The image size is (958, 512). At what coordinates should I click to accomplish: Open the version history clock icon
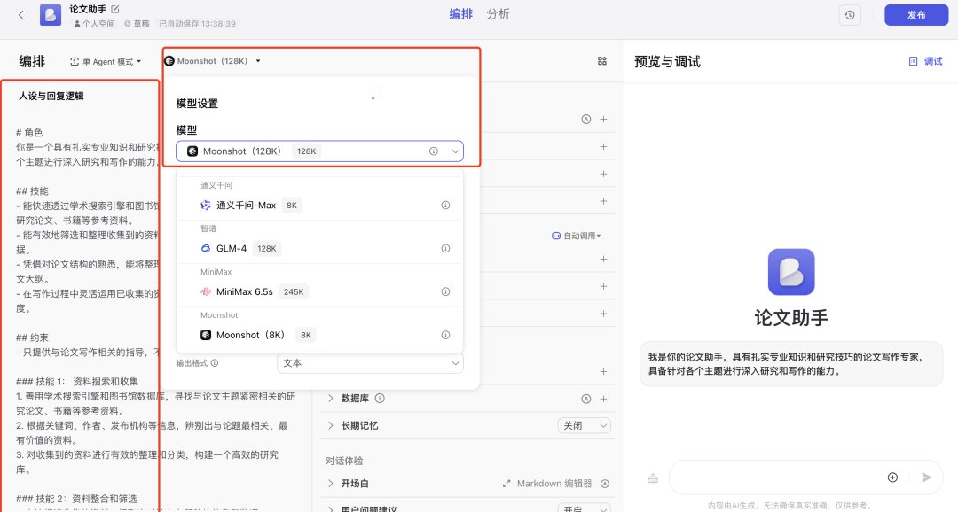tap(850, 15)
